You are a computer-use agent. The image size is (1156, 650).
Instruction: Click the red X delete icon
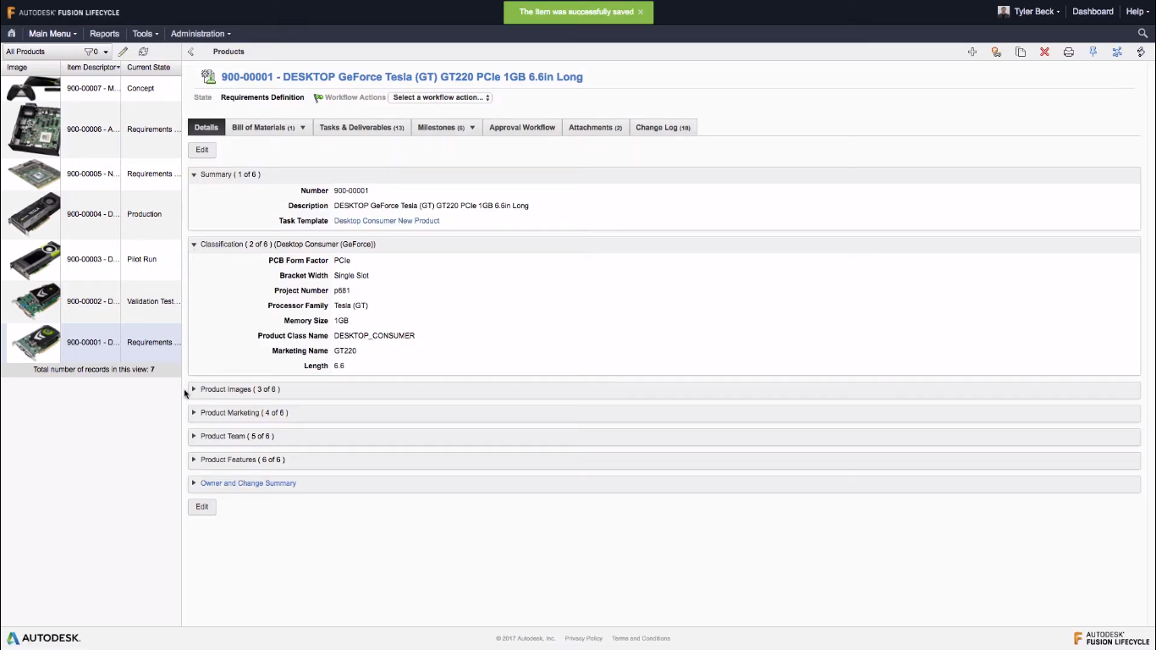pyautogui.click(x=1044, y=52)
